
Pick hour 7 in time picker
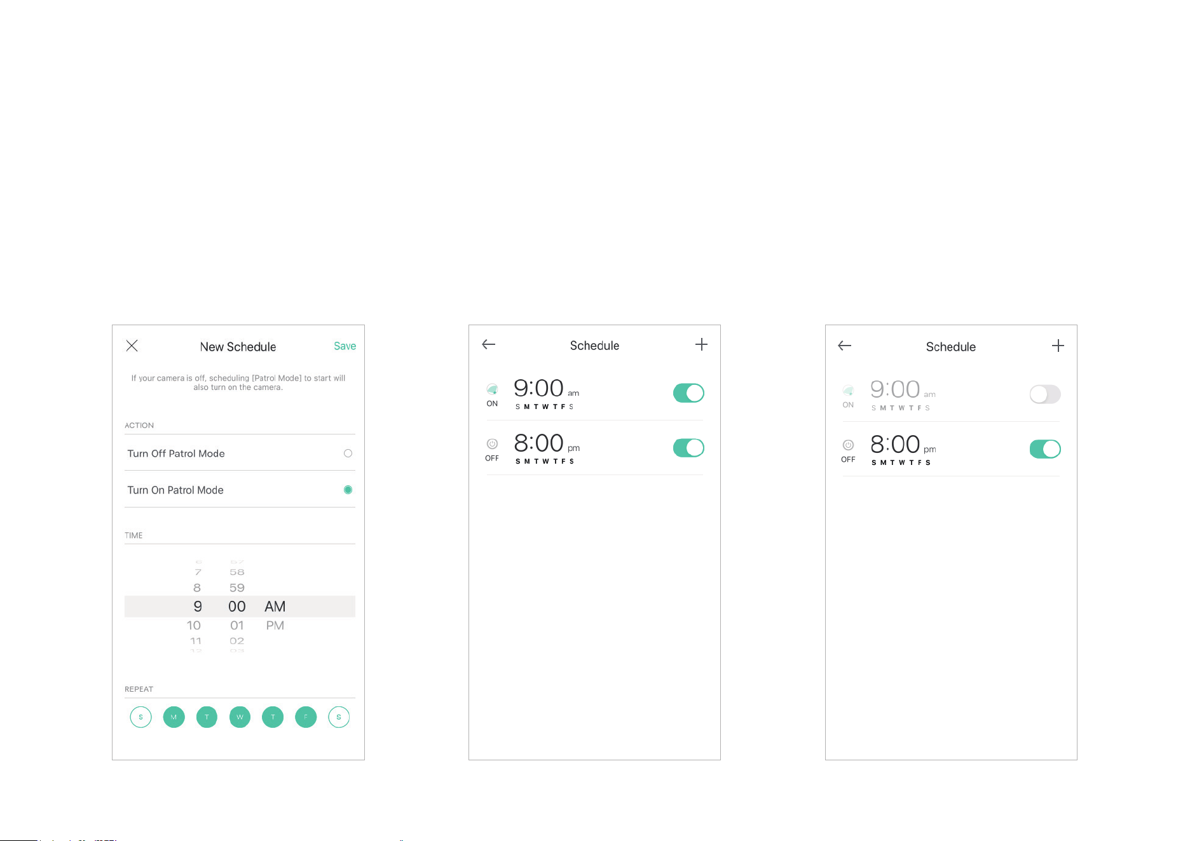tap(198, 572)
